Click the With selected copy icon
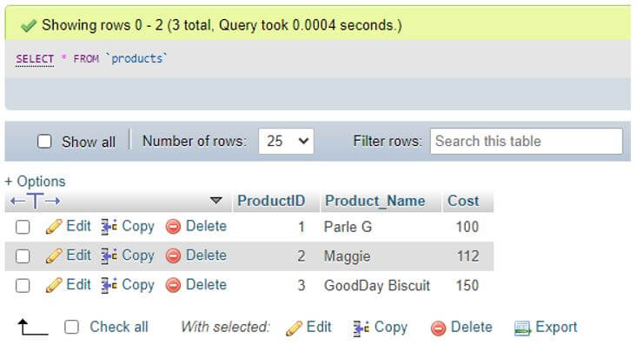The height and width of the screenshot is (345, 636). pos(361,328)
